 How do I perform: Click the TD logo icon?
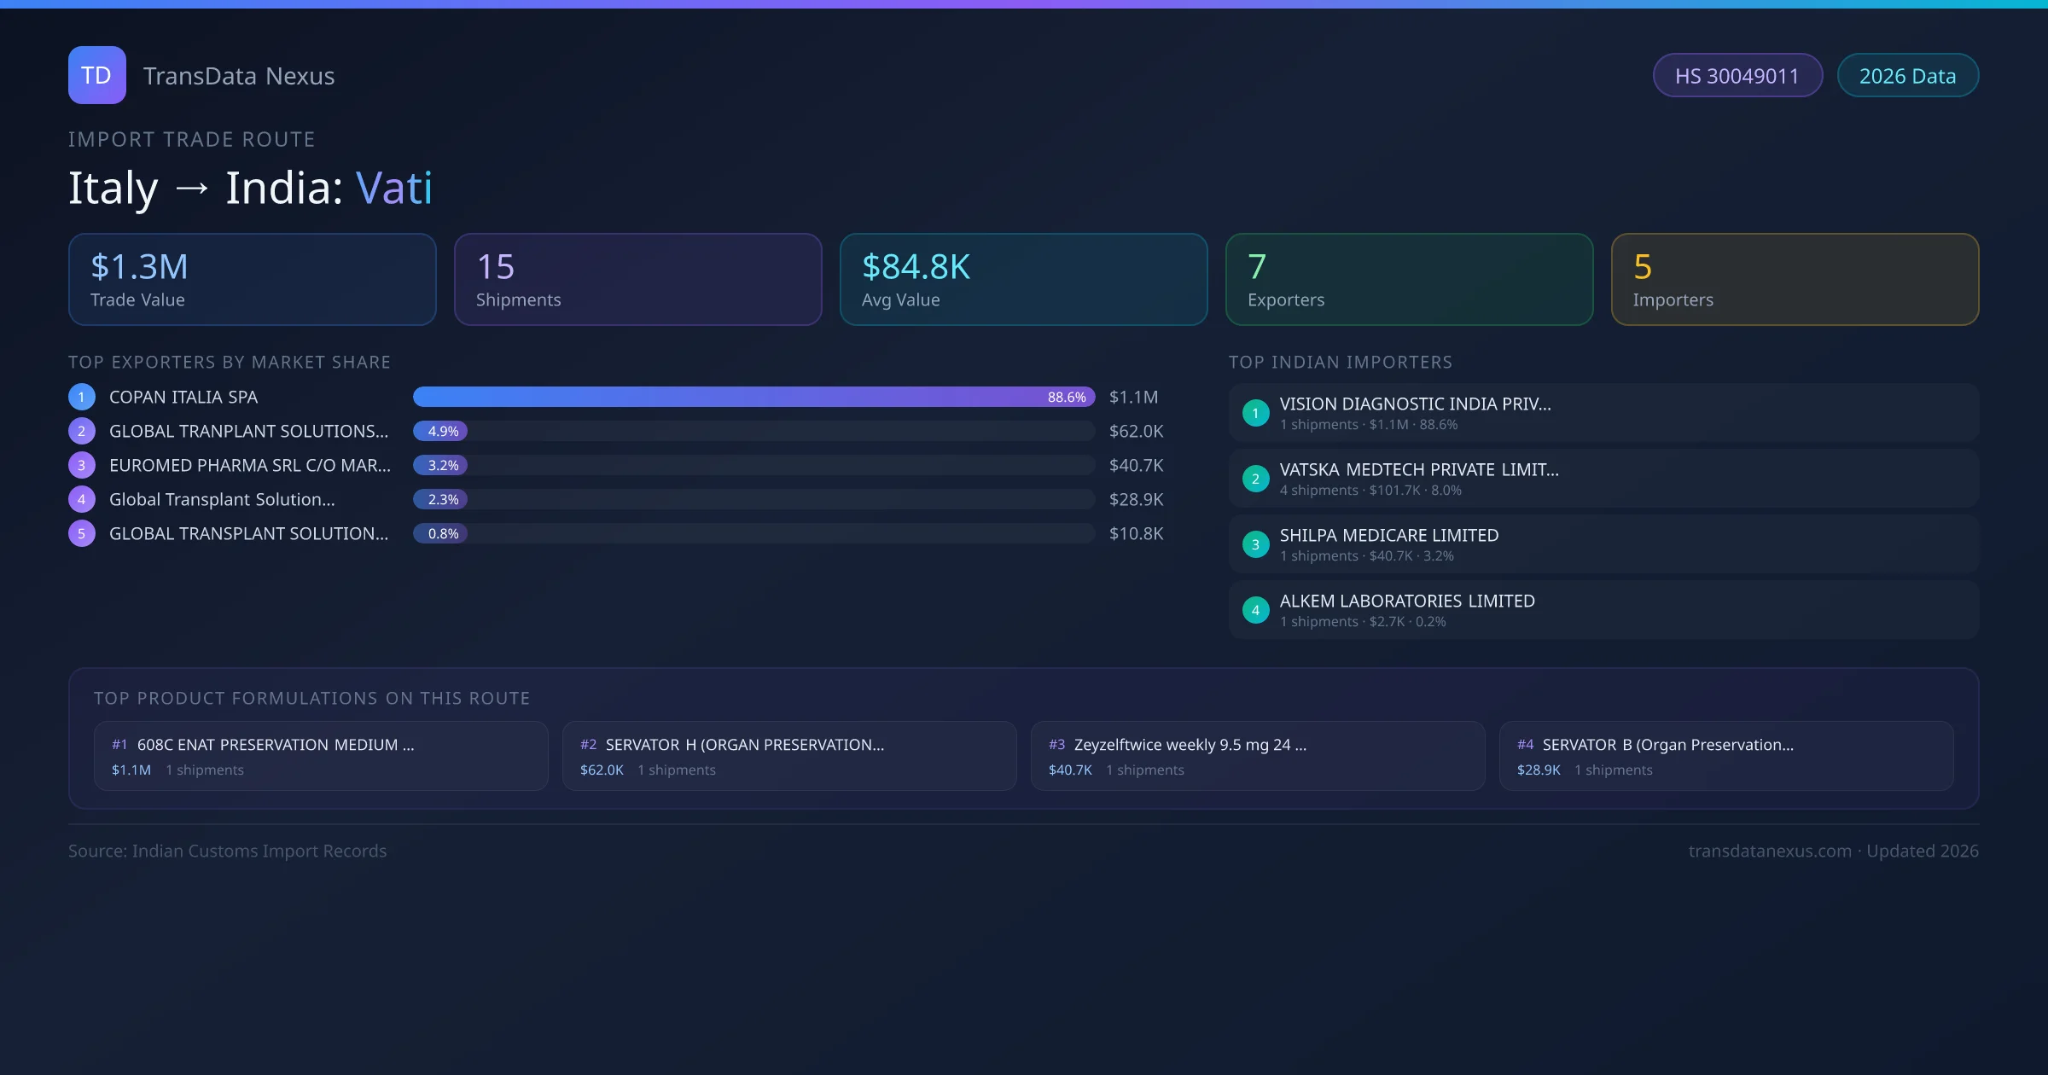click(x=96, y=75)
